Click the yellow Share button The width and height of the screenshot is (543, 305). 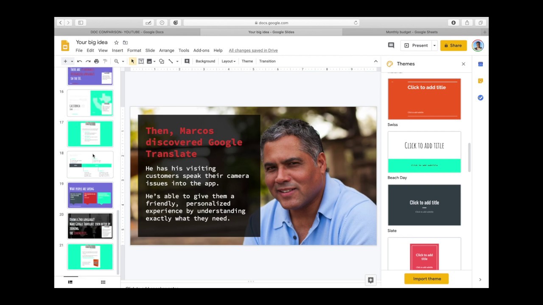pyautogui.click(x=453, y=45)
